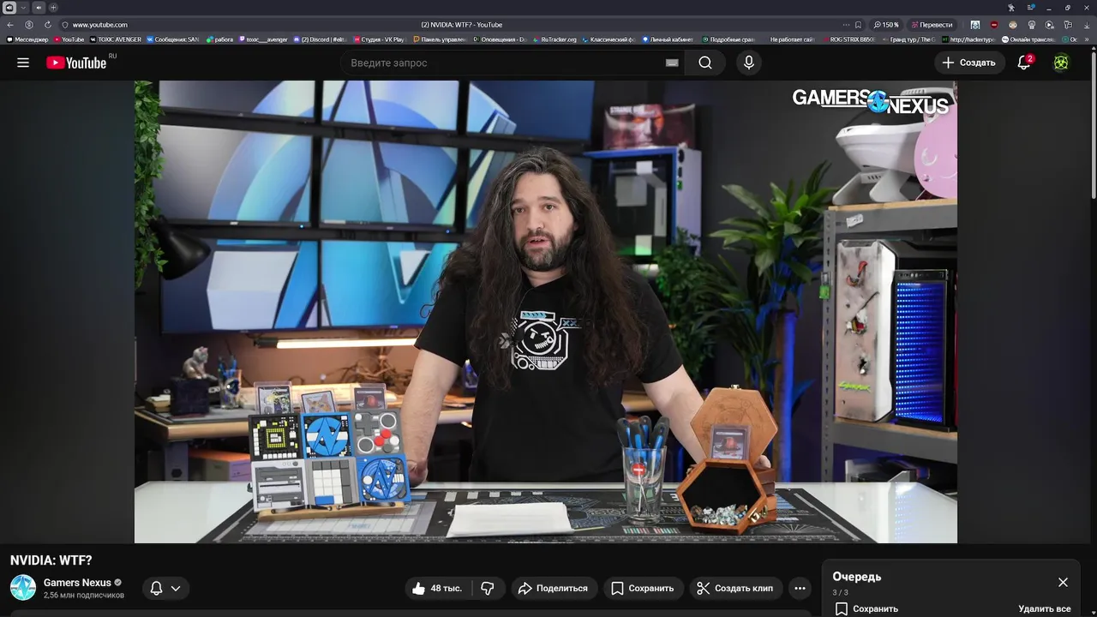This screenshot has width=1097, height=617.
Task: Reload the page with refresh icon
Action: click(x=48, y=25)
